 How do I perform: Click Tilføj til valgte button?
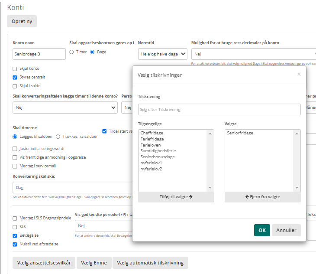coord(176,196)
